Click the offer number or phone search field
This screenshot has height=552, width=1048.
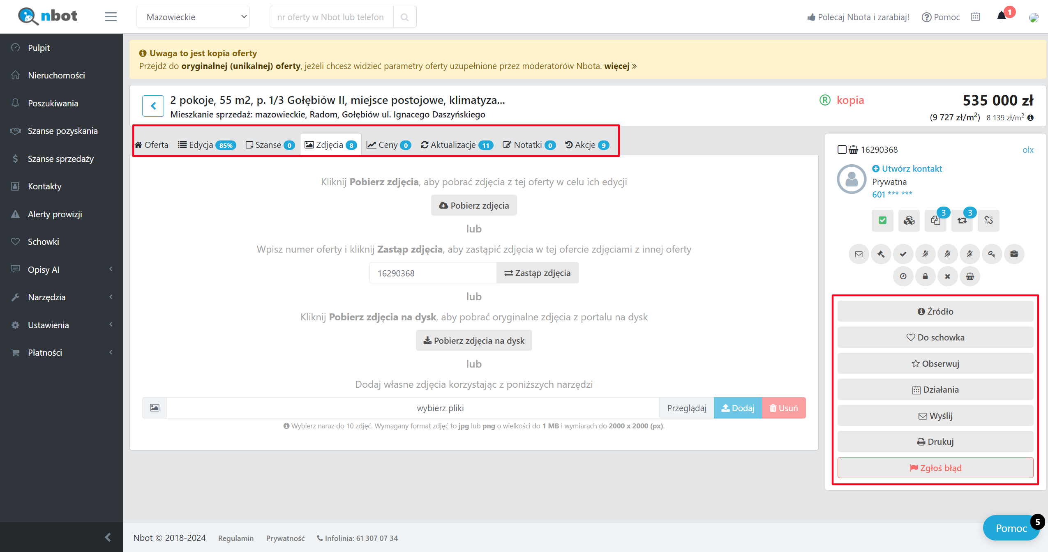coord(331,17)
